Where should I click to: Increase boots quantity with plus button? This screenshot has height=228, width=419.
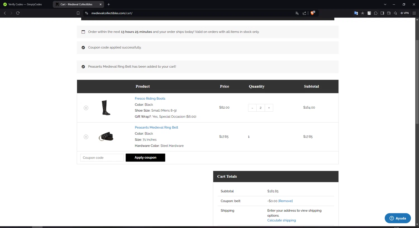(x=269, y=108)
